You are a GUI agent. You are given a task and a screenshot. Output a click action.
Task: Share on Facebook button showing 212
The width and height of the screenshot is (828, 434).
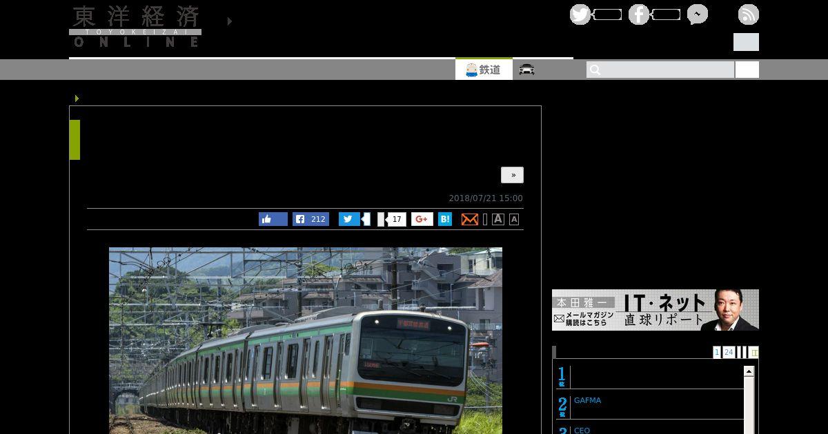coord(310,219)
